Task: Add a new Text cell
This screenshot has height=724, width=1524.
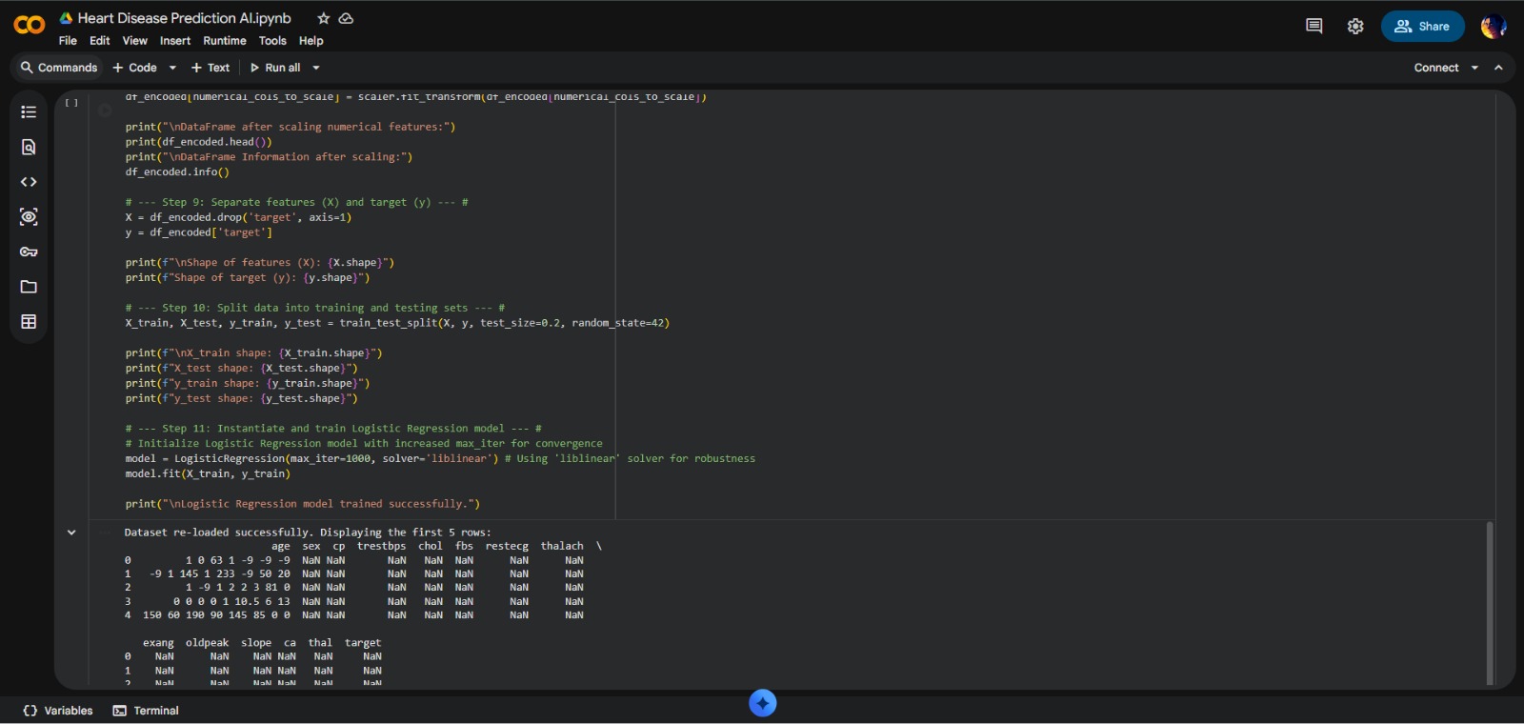Action: 211,68
